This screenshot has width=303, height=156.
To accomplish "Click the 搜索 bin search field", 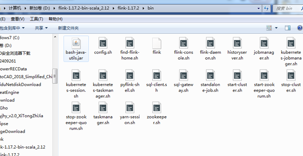I will point(288,8).
